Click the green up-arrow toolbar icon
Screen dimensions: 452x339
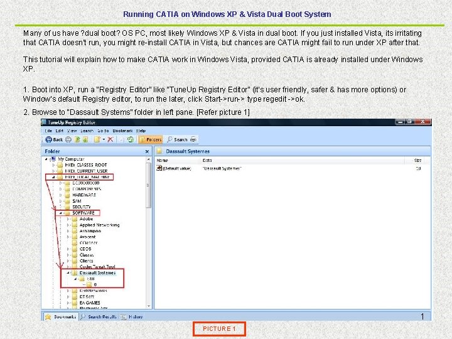(77, 139)
